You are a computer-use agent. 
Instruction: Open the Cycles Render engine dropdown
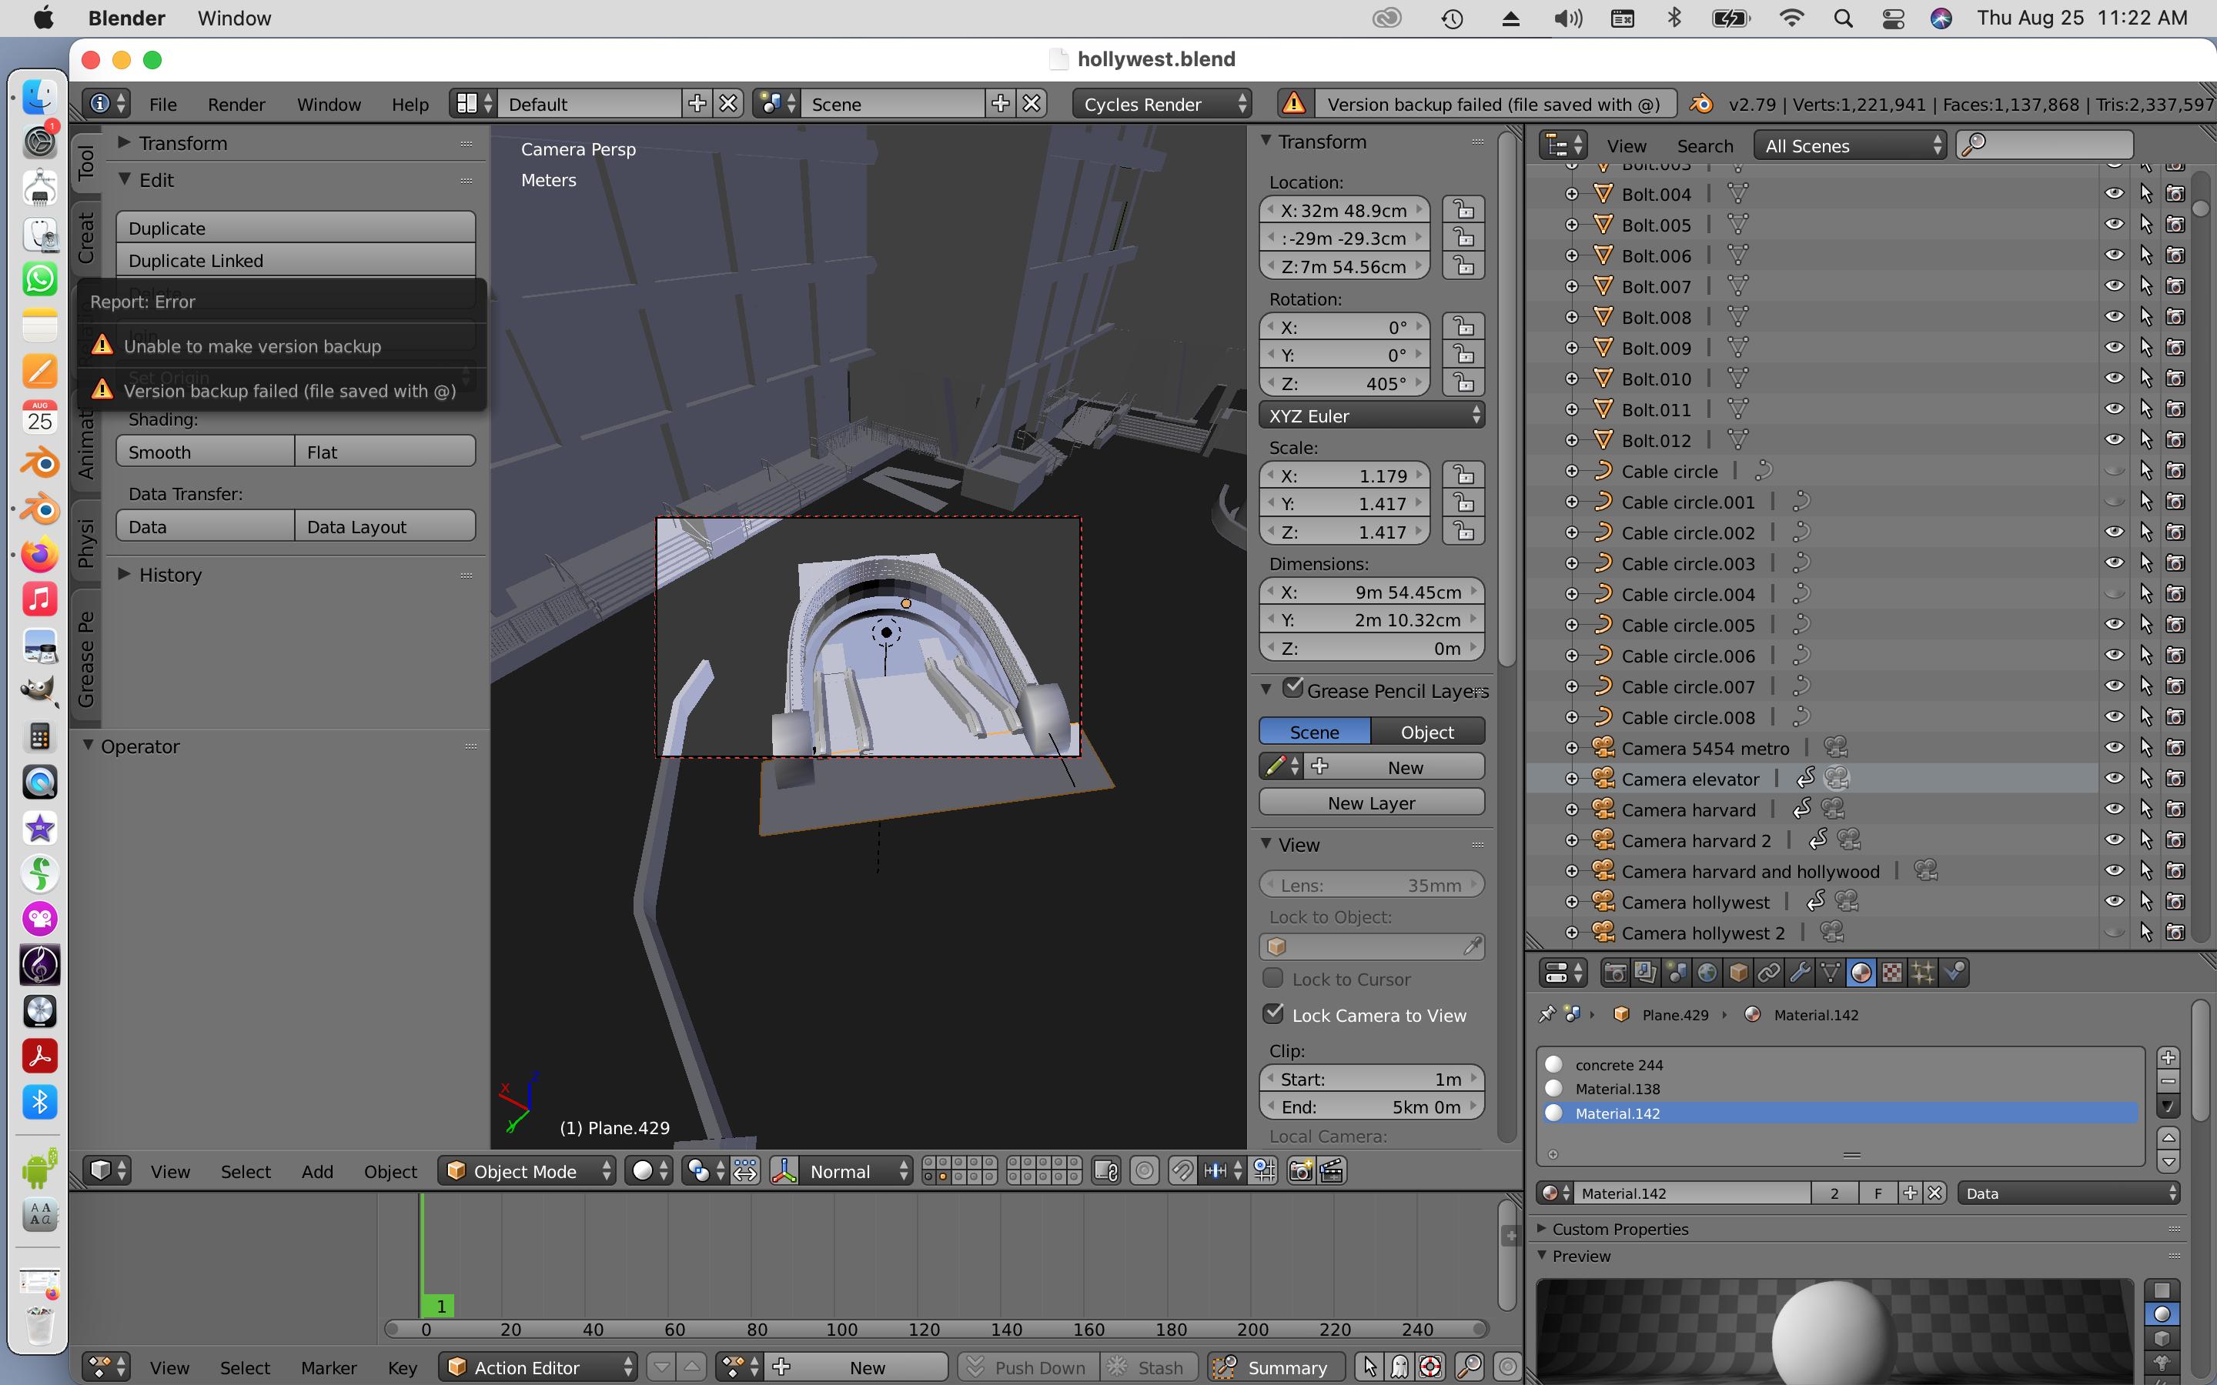[1163, 105]
